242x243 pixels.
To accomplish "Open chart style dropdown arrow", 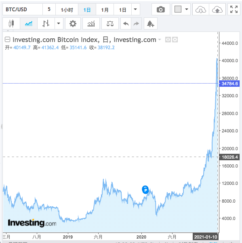I will tap(59, 23).
